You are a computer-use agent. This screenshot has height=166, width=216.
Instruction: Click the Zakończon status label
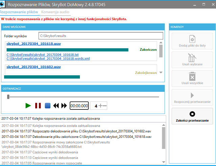[x=148, y=49]
